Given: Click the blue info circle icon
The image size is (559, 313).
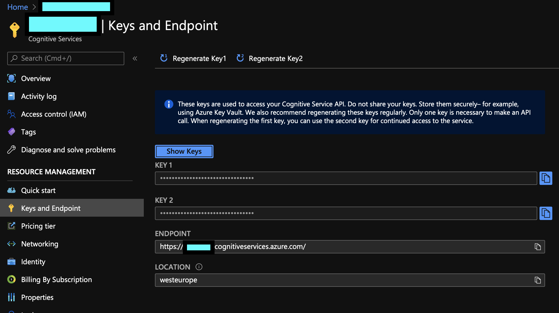Looking at the screenshot, I should pyautogui.click(x=169, y=104).
